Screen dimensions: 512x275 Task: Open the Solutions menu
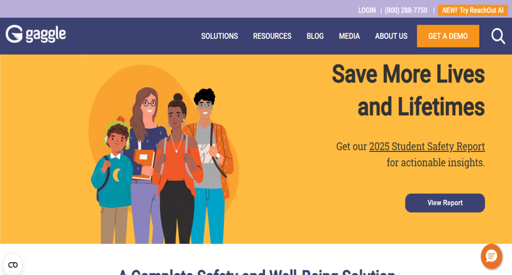[219, 36]
